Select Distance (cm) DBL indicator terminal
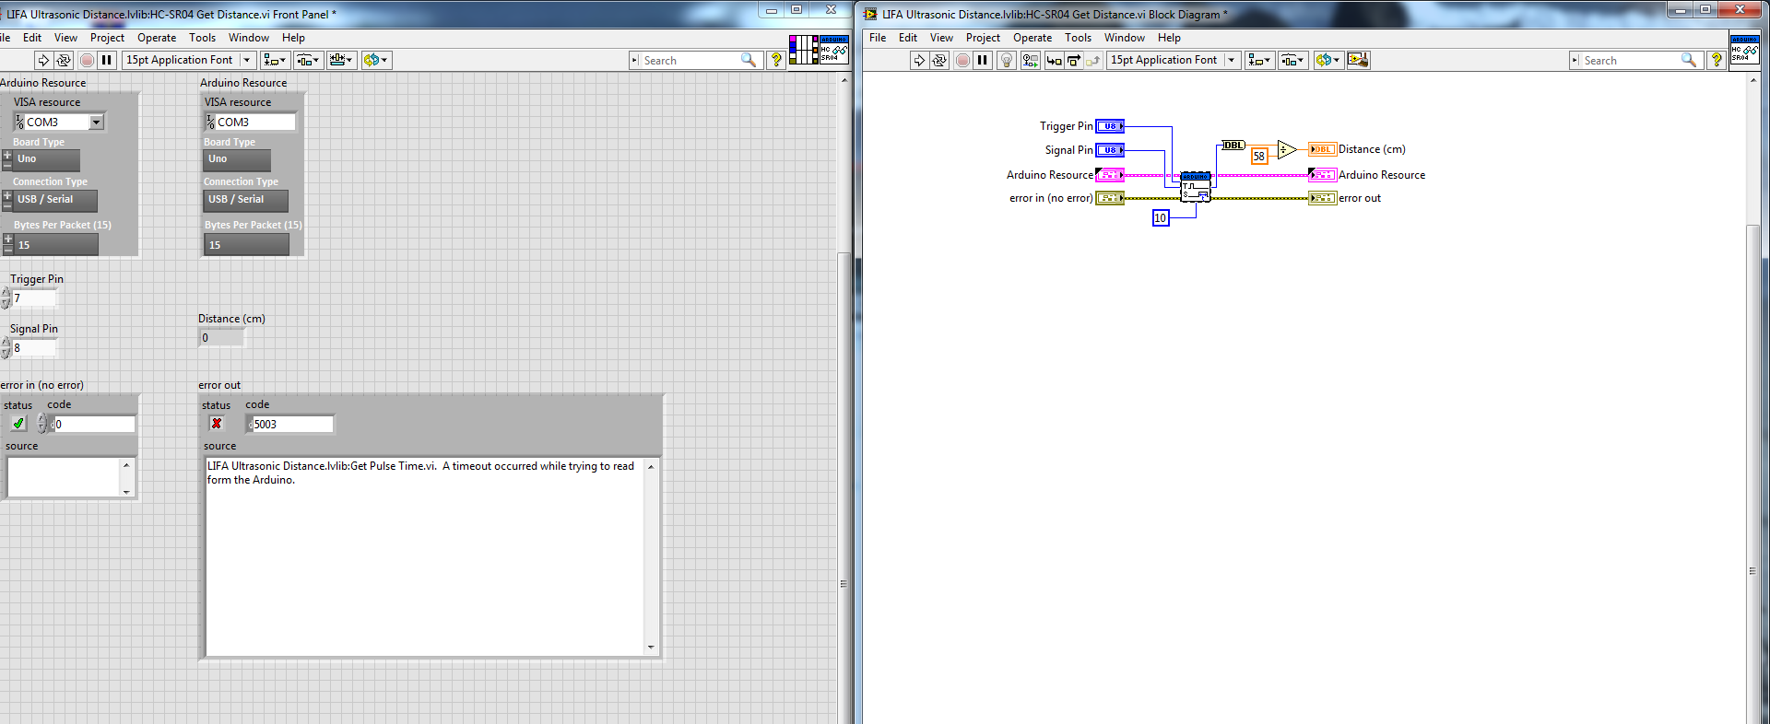The image size is (1770, 724). (x=1323, y=149)
